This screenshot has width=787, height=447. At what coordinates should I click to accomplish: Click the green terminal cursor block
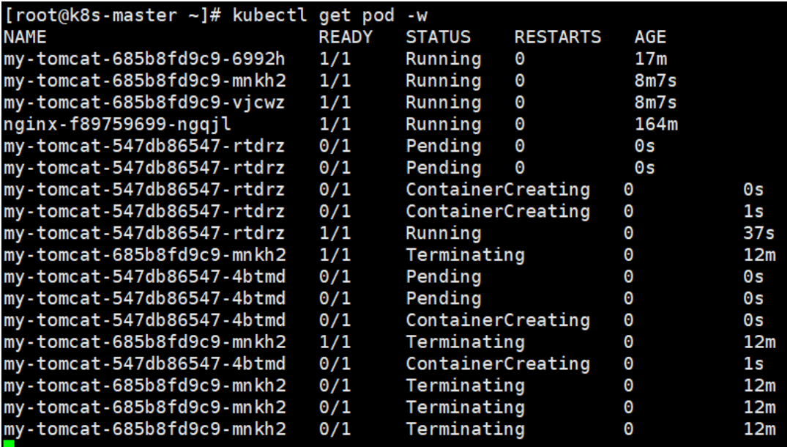pyautogui.click(x=9, y=443)
